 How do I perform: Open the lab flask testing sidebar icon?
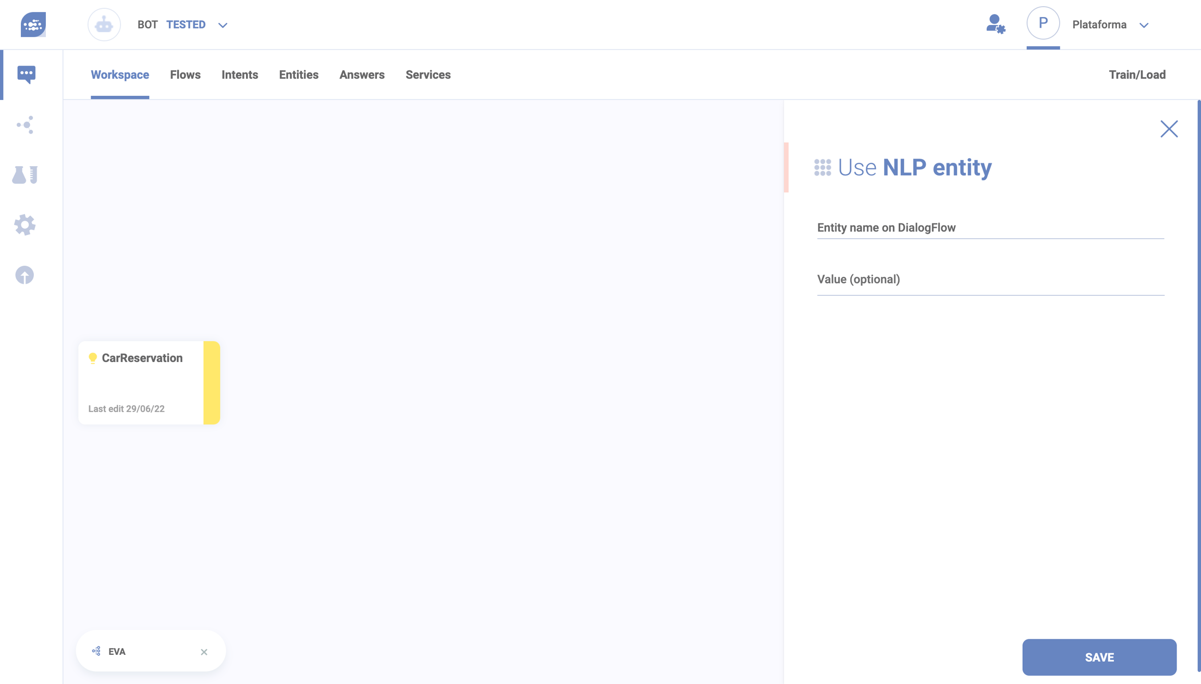24,175
